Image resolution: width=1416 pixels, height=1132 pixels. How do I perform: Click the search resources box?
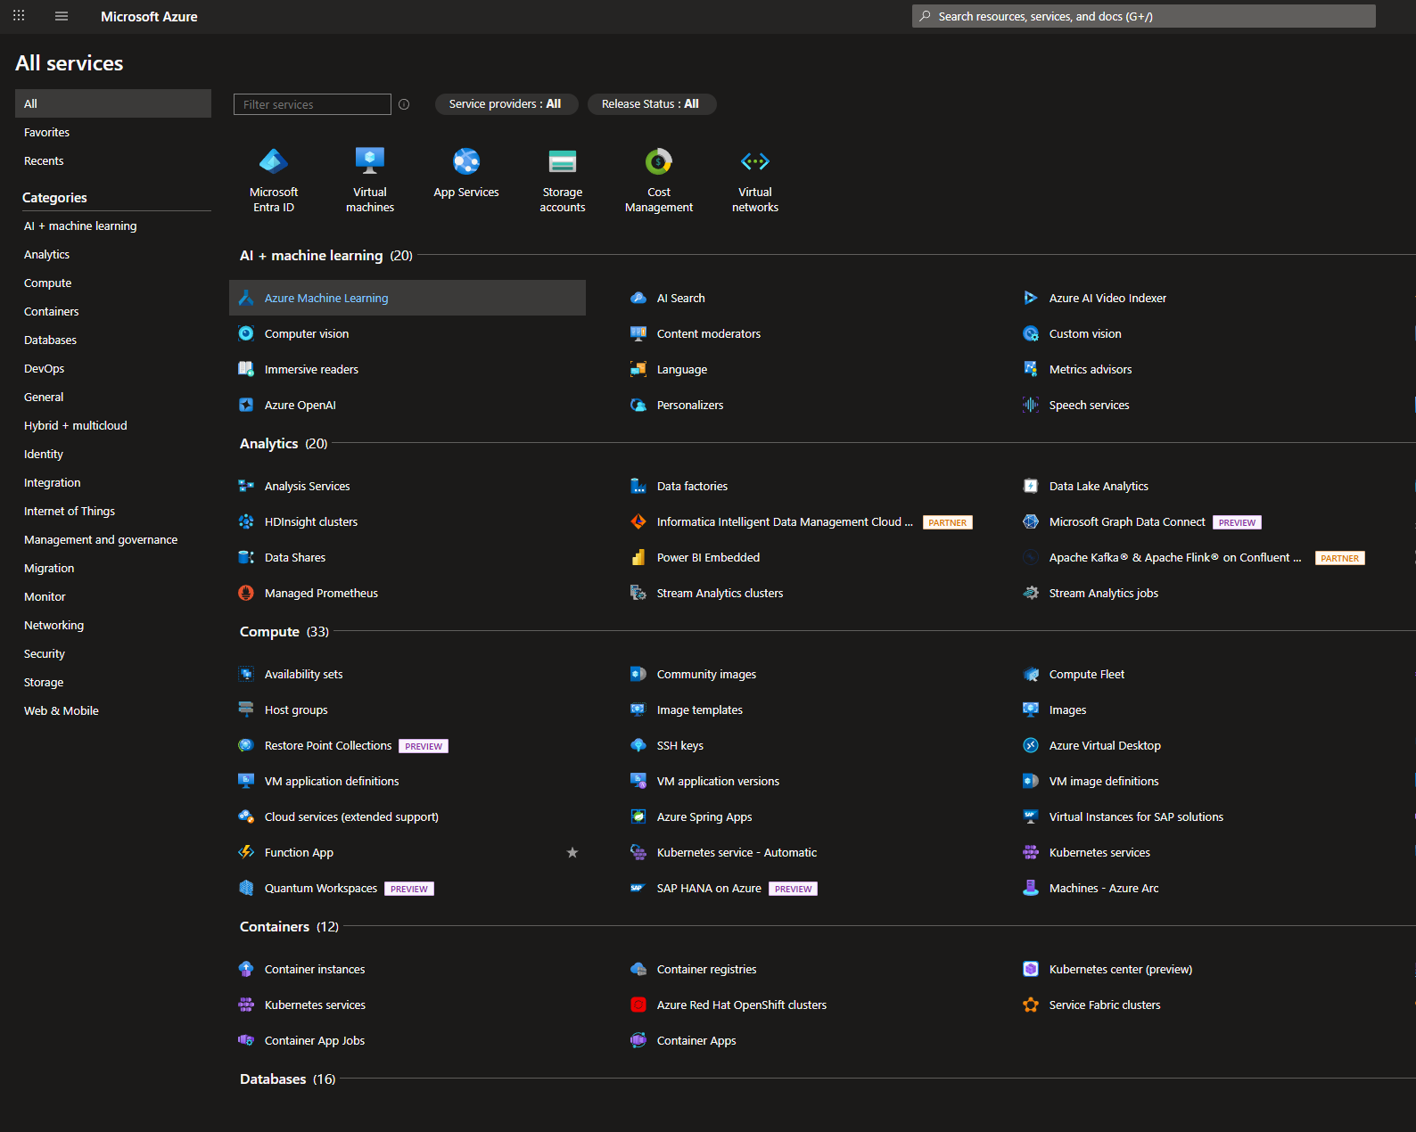click(1143, 16)
